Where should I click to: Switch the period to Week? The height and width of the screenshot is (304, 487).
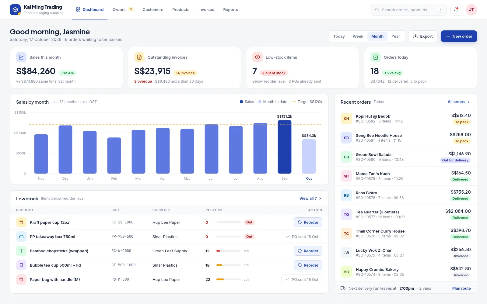click(358, 36)
